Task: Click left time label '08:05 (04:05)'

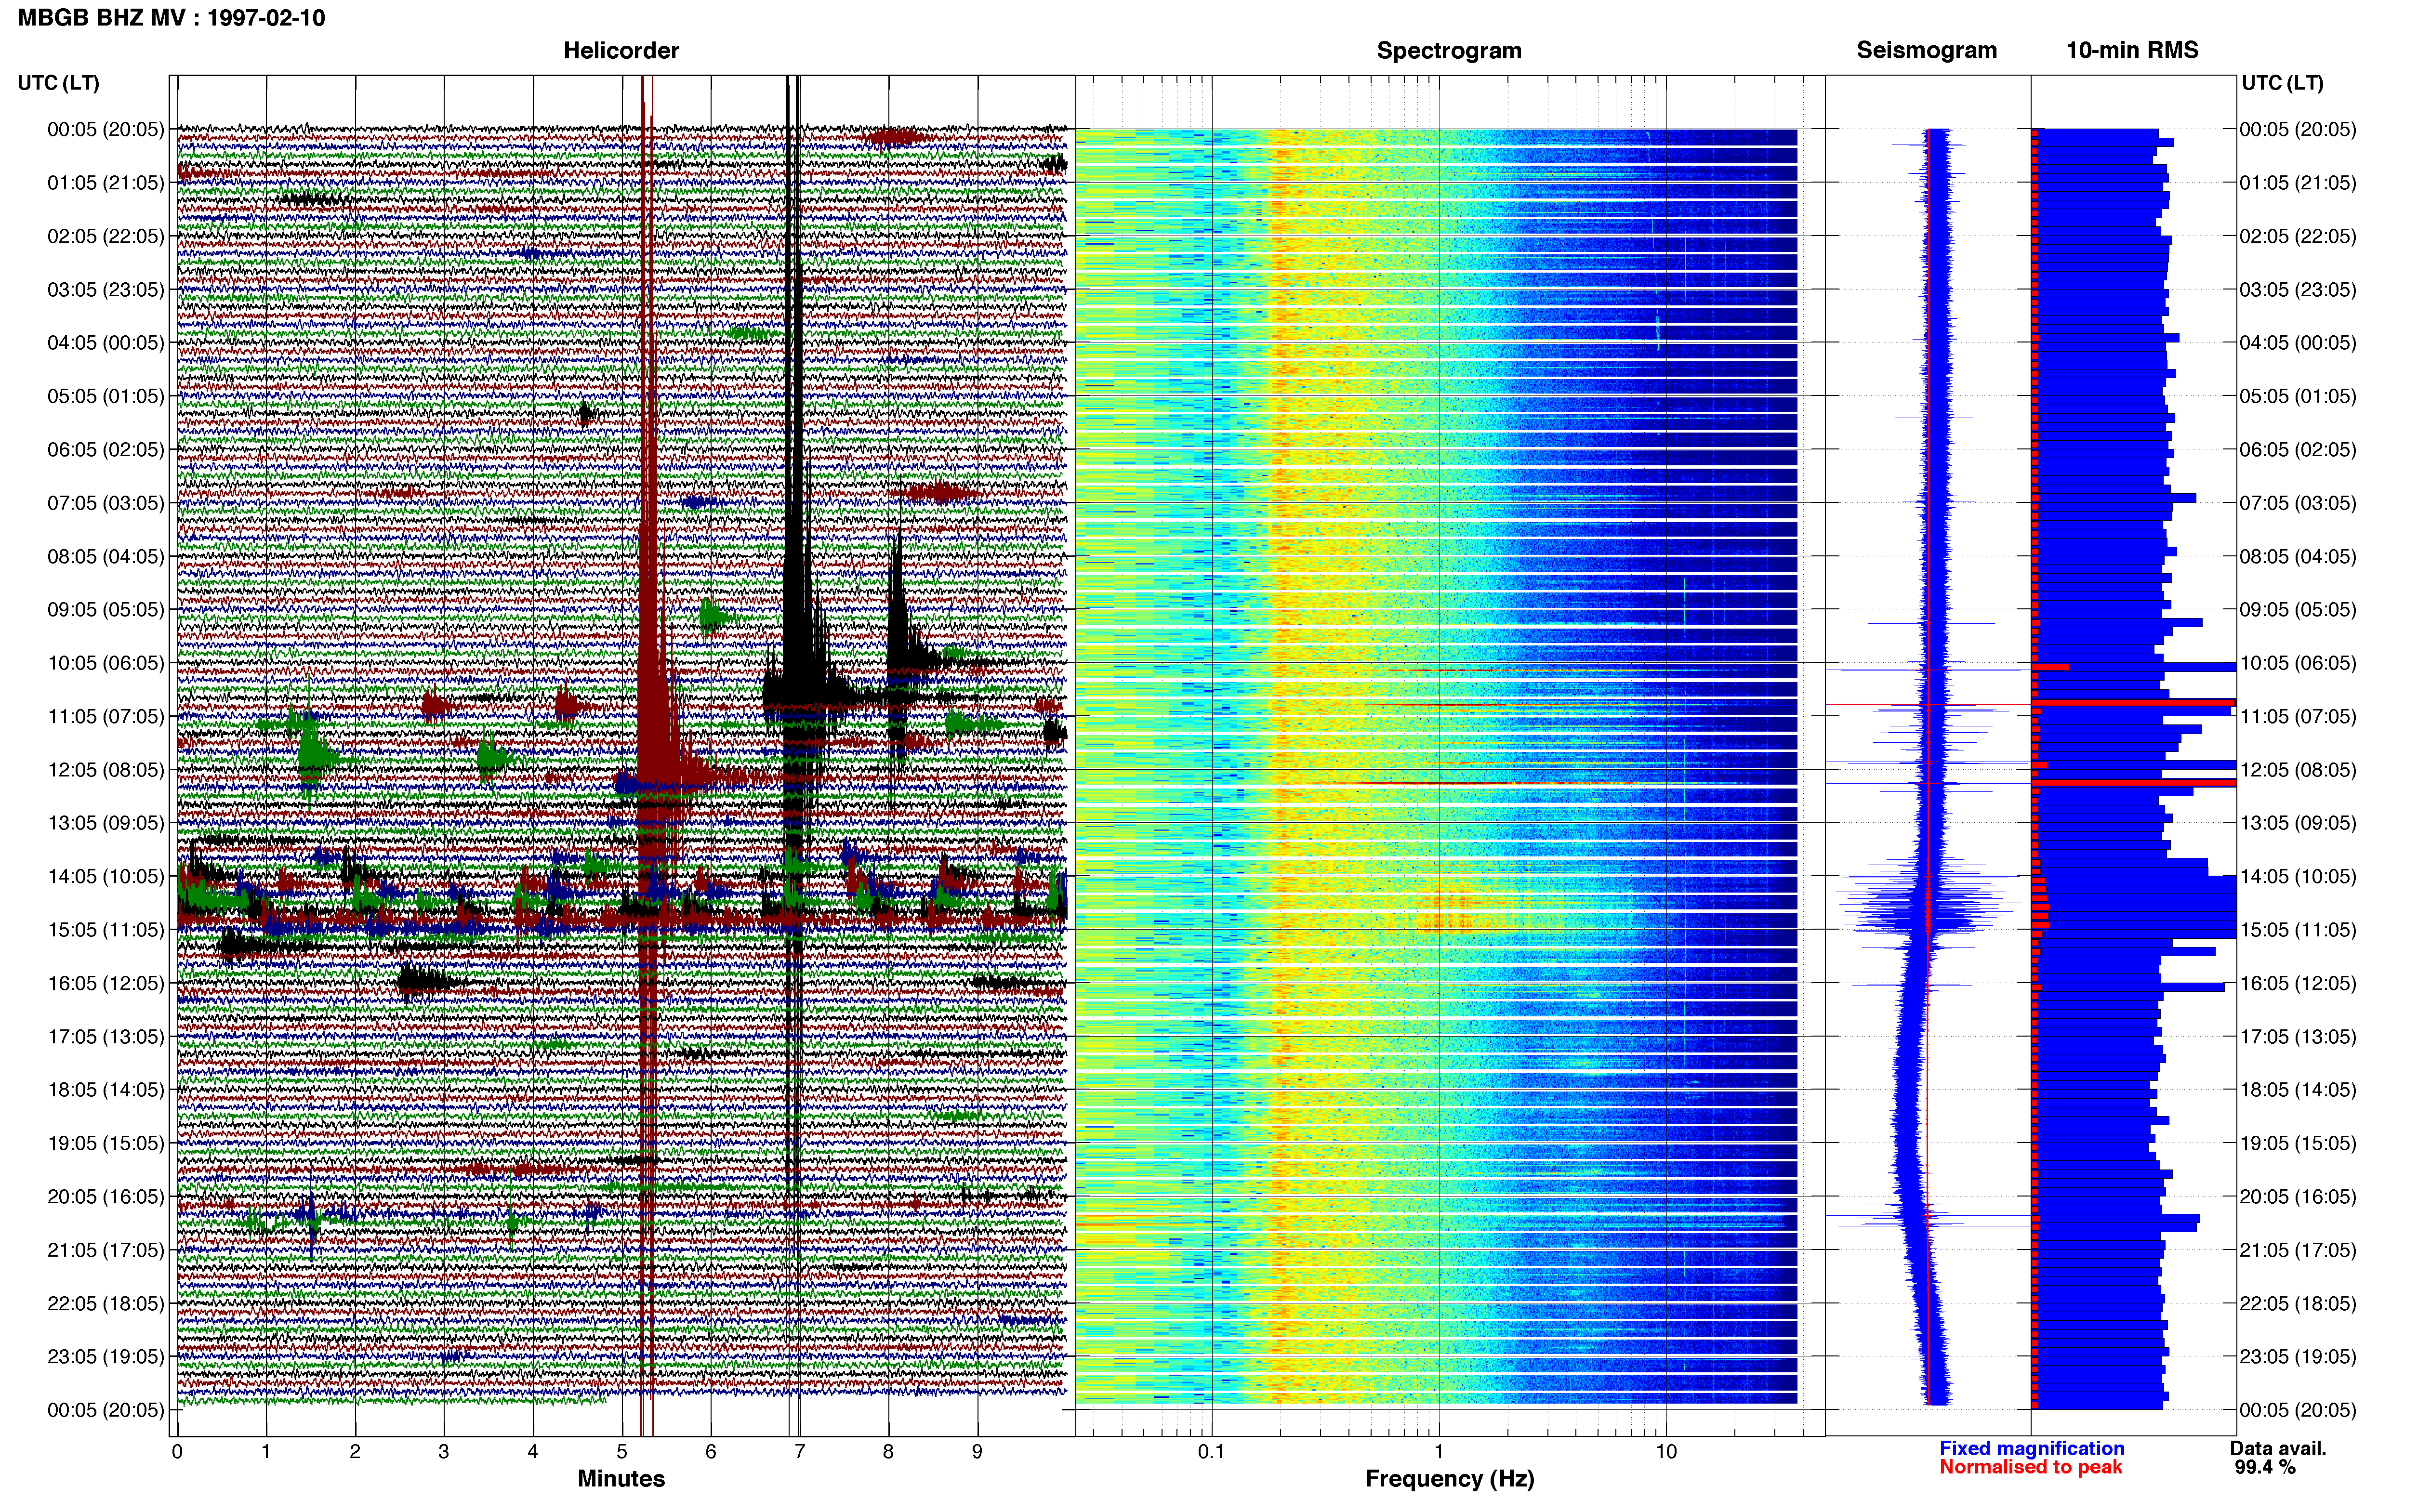Action: pyautogui.click(x=105, y=556)
